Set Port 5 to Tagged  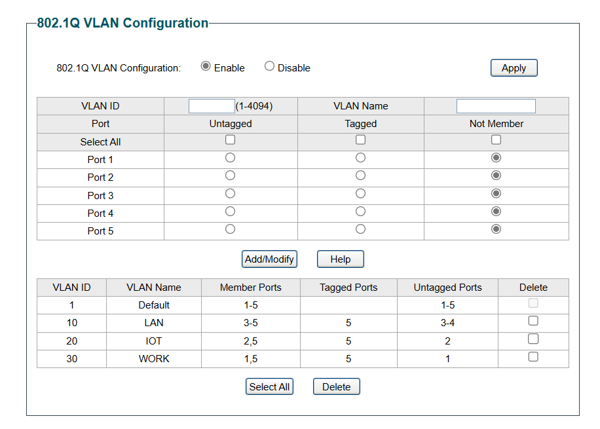coord(360,229)
